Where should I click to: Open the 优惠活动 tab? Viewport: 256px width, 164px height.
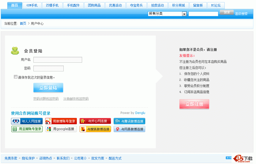[x=116, y=5]
